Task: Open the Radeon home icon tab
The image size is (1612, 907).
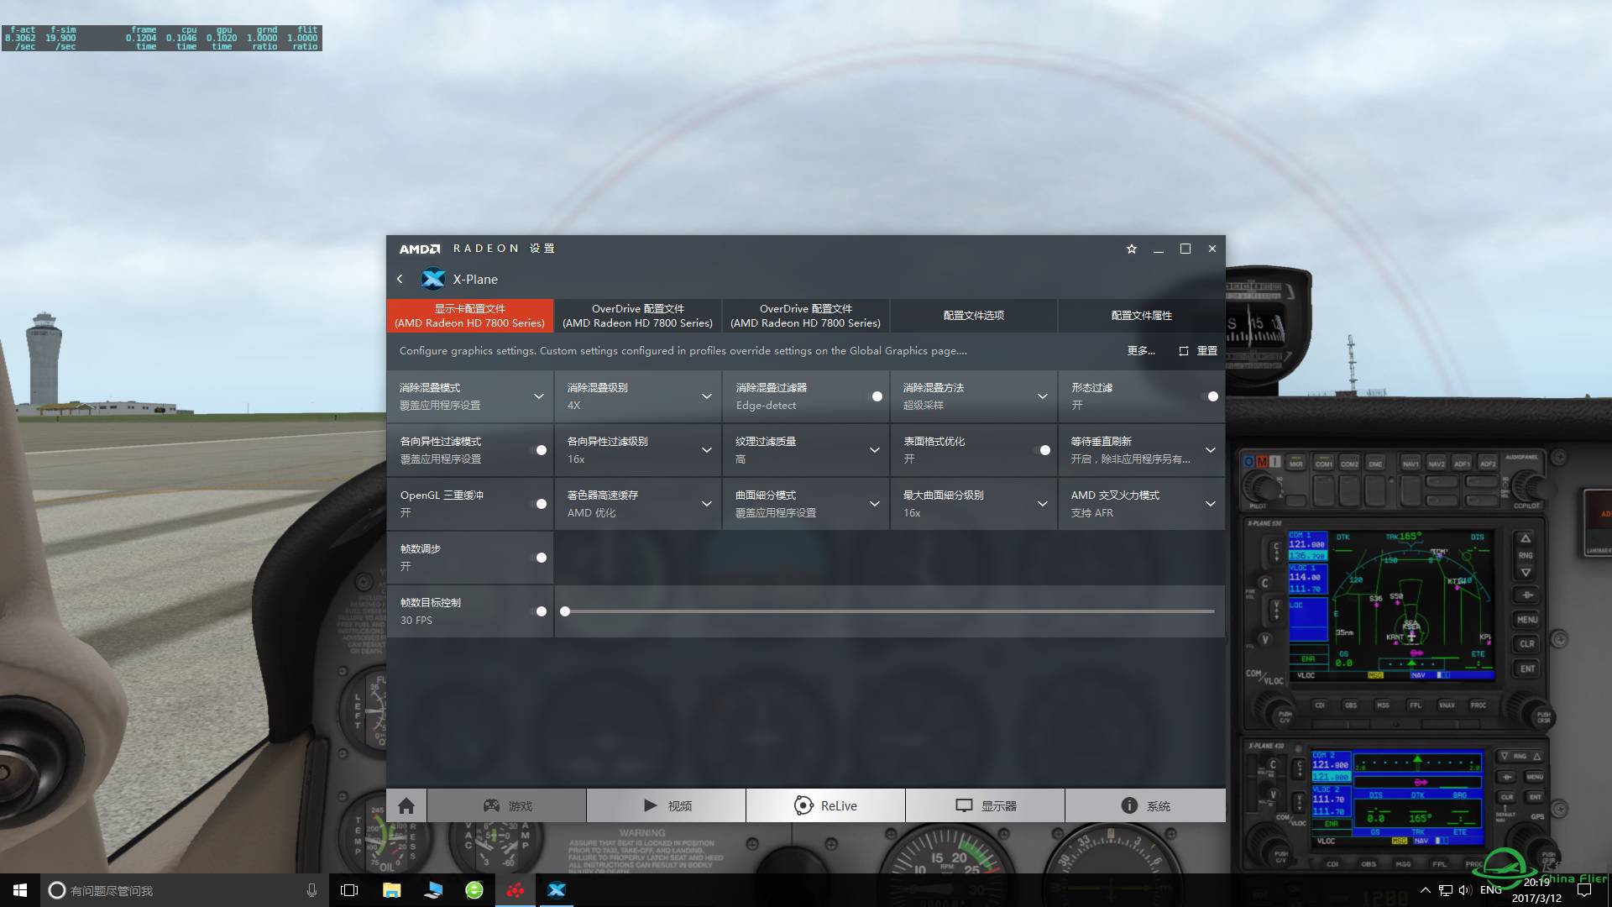Action: pyautogui.click(x=406, y=805)
